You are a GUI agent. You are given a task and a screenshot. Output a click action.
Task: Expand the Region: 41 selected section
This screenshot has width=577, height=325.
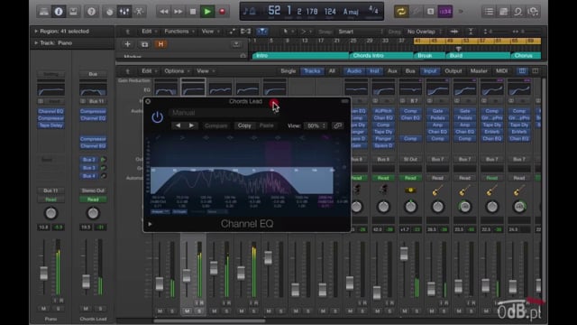(36, 32)
